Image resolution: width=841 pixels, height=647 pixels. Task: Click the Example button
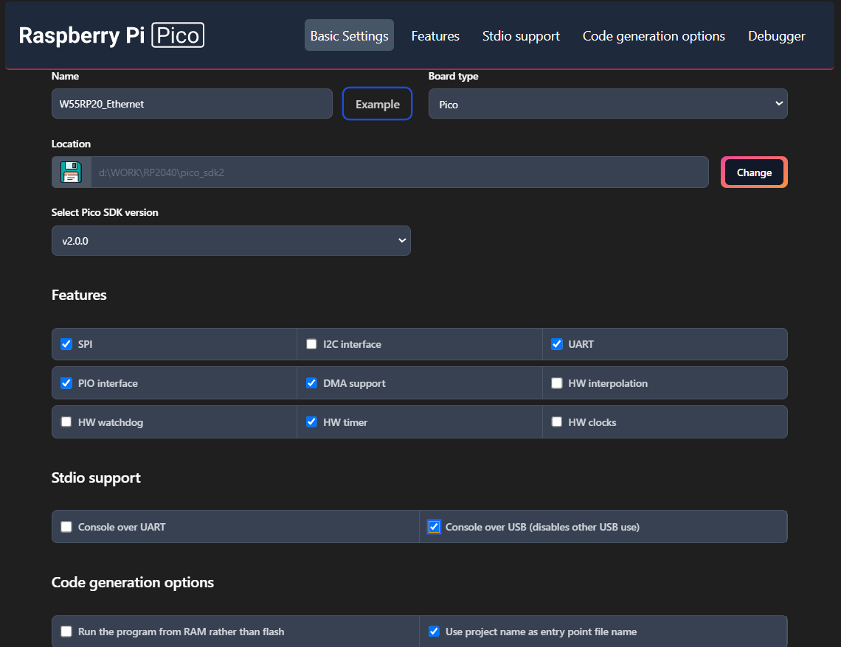coord(377,104)
